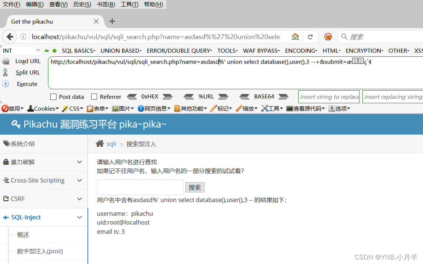423x264 pixels.
Task: Open SQL BASICS dropdown menu
Action: point(79,51)
